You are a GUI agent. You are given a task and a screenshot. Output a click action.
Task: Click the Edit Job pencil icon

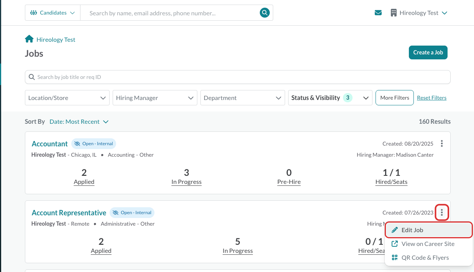click(x=395, y=230)
